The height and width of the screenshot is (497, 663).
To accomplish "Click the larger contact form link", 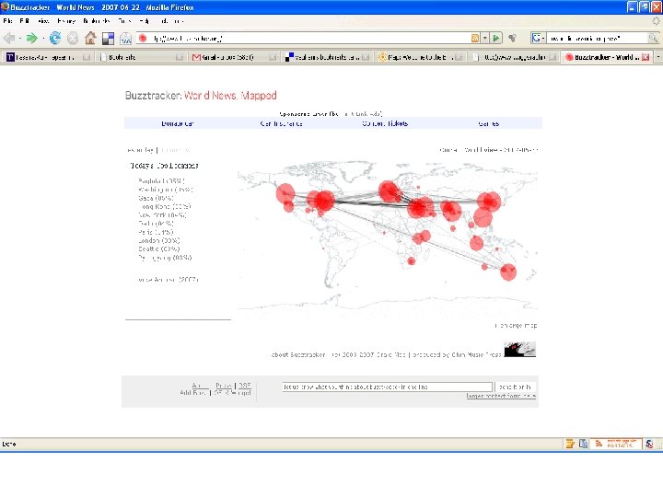I will [501, 396].
